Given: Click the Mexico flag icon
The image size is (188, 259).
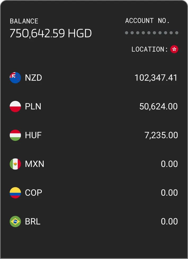Looking at the screenshot, I should (15, 164).
